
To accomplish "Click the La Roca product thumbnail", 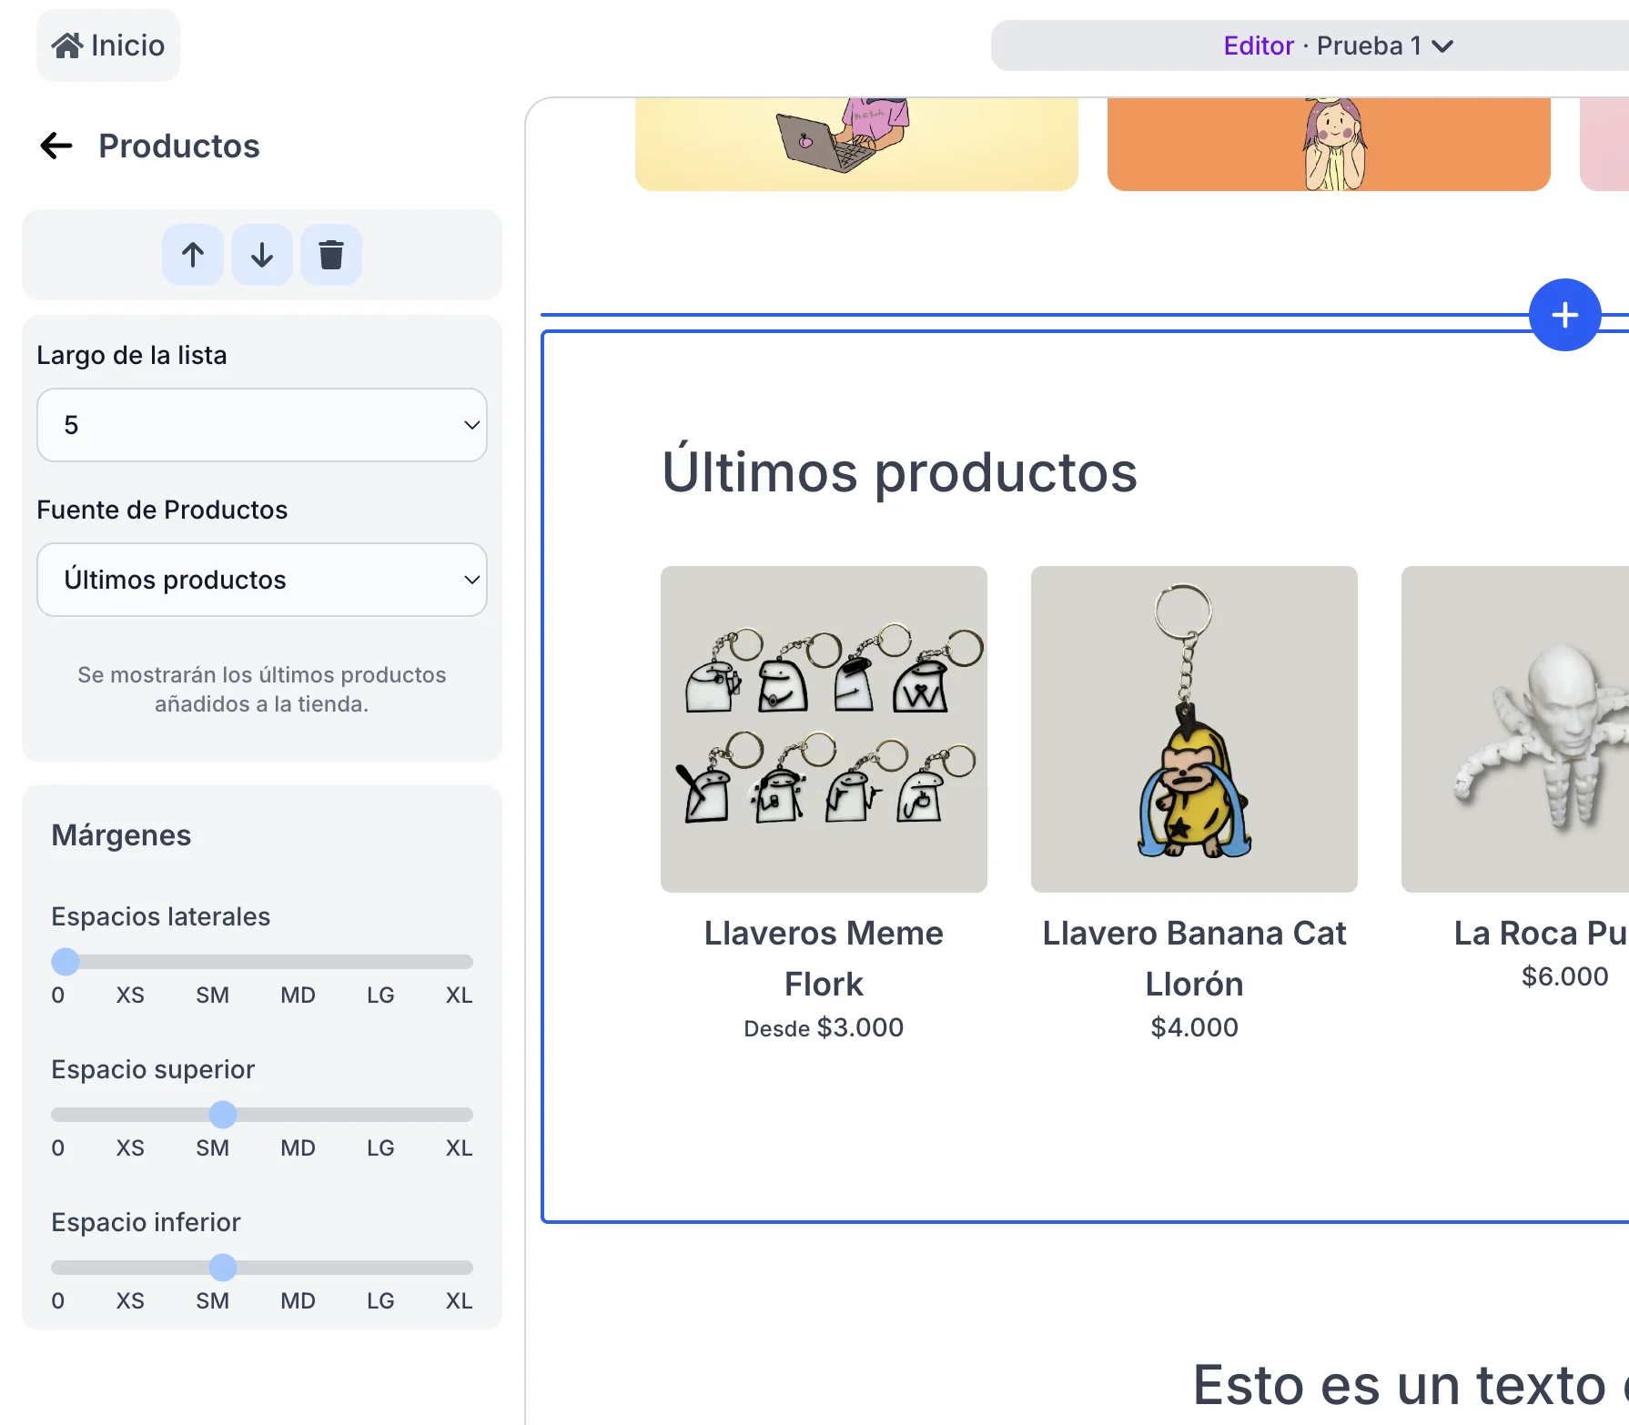I will [x=1515, y=729].
